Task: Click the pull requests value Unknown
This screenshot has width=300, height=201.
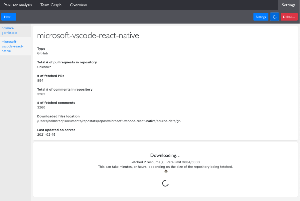Action: (44, 67)
